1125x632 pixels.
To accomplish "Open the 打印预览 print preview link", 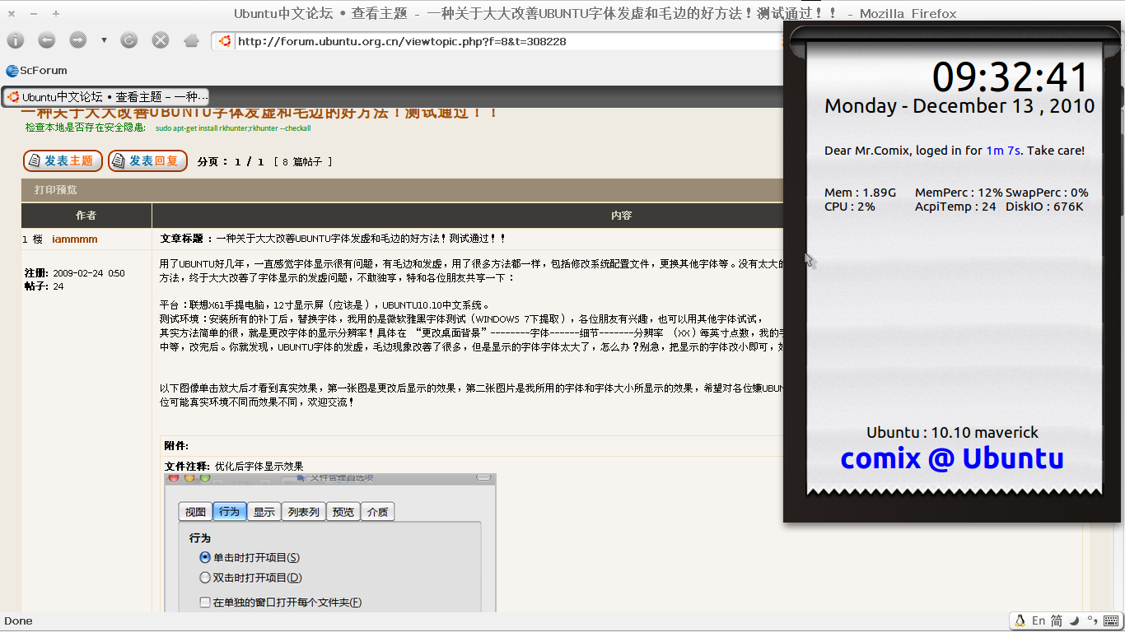I will click(56, 190).
